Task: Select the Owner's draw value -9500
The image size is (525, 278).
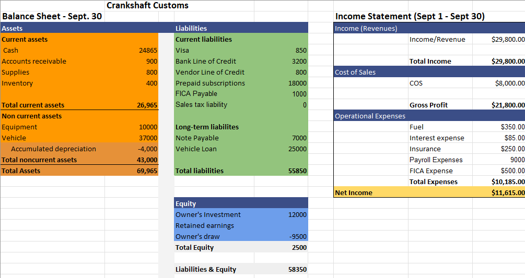Action: click(x=298, y=237)
